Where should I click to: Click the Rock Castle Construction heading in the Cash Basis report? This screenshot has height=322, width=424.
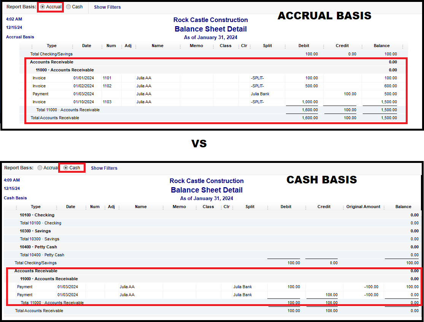[206, 181]
